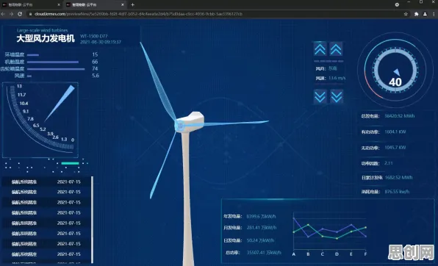Screen dimensions: 438x266
Task: Click the browser back arrow
Action: (x=3, y=14)
